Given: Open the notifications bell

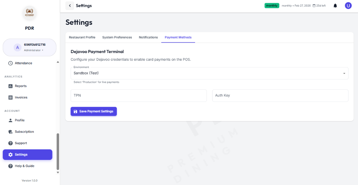Looking at the screenshot, I should click(335, 6).
